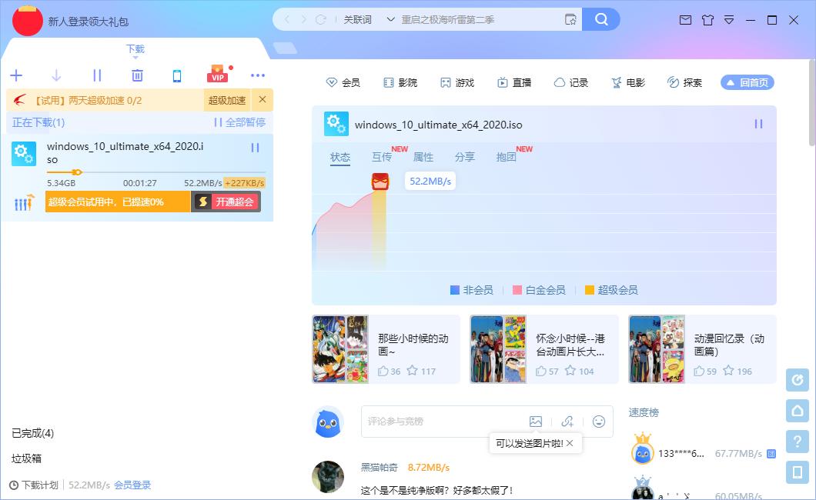The width and height of the screenshot is (816, 500).
Task: Create a new download task with the plus icon
Action: [16, 75]
